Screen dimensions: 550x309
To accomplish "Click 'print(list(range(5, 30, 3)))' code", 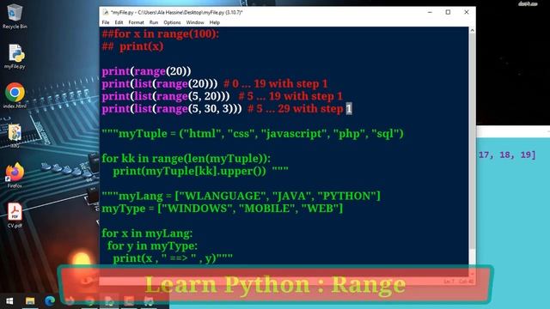I will coord(172,109).
